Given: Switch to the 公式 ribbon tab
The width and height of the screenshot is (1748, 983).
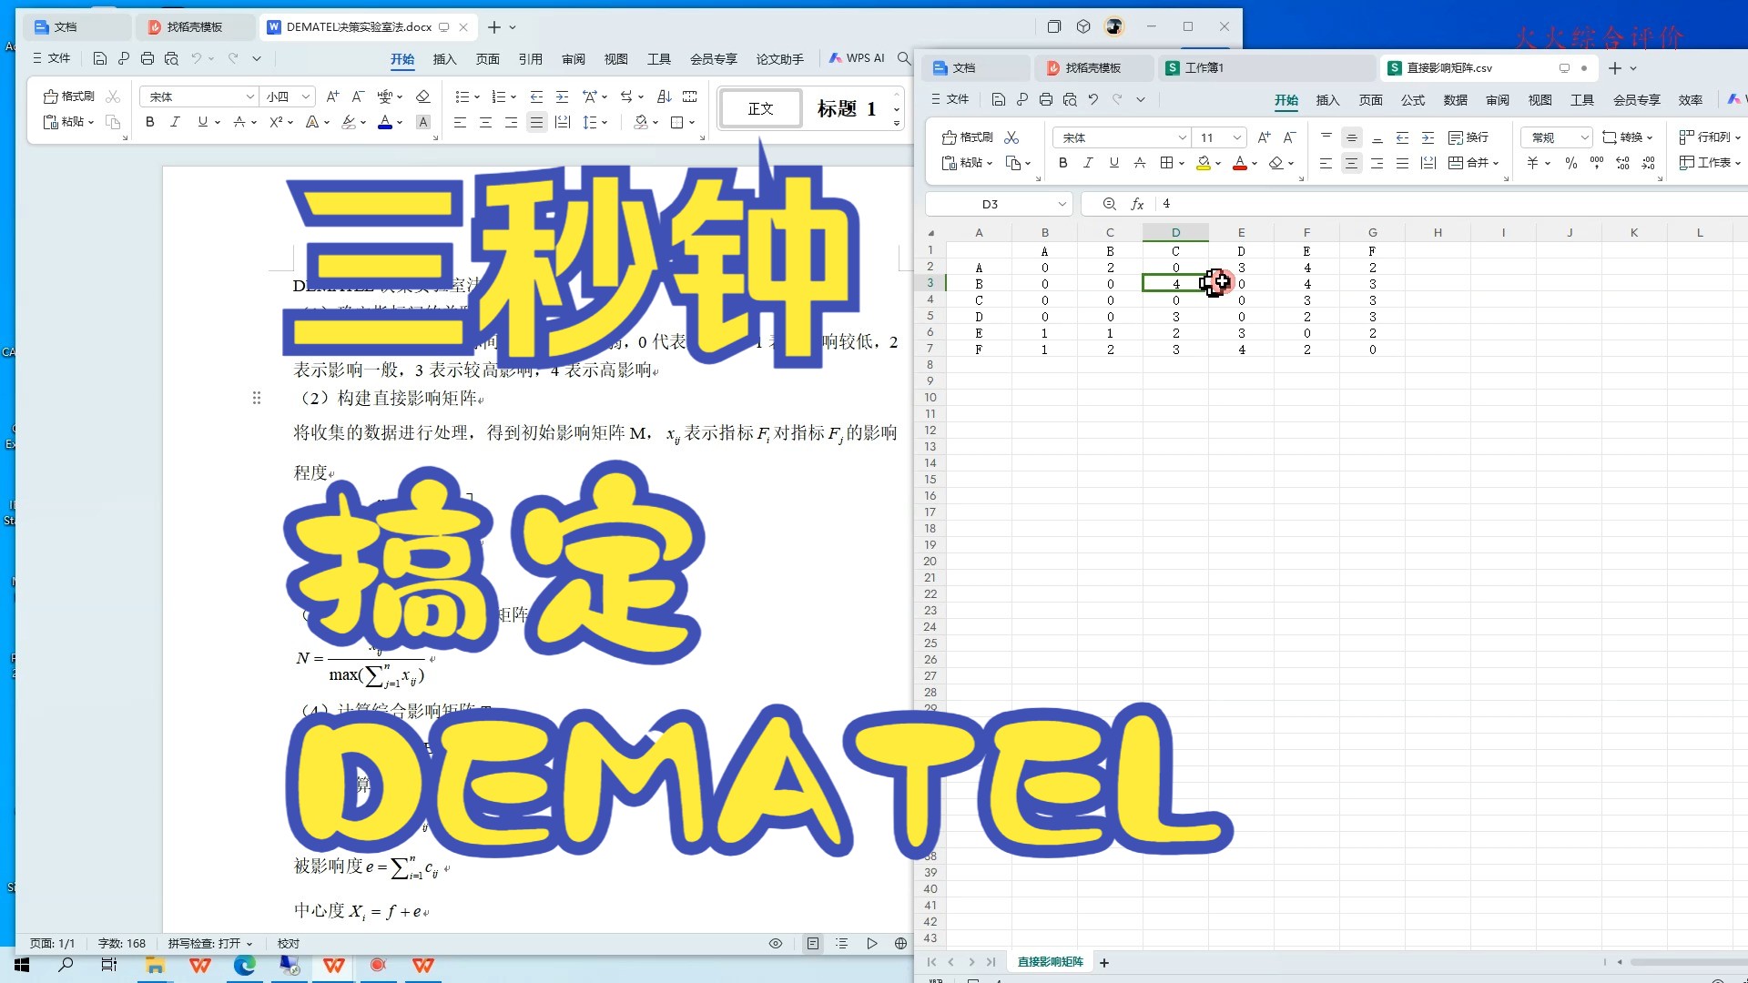Looking at the screenshot, I should click(x=1412, y=100).
